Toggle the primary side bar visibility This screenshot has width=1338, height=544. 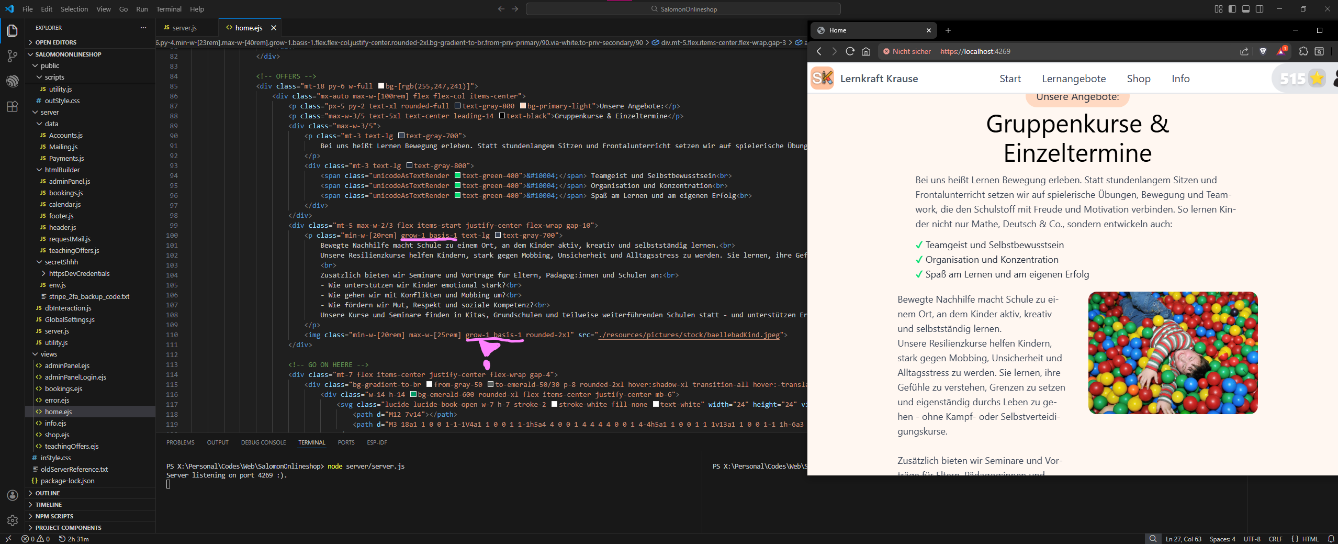pyautogui.click(x=1232, y=9)
